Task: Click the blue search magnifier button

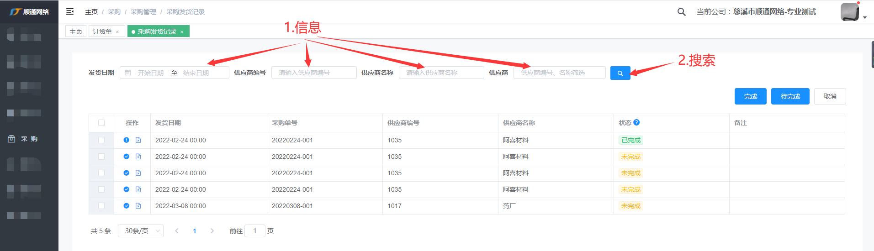Action: coord(620,73)
